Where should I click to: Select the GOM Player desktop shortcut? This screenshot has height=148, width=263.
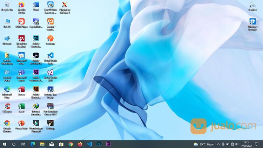pos(21,23)
